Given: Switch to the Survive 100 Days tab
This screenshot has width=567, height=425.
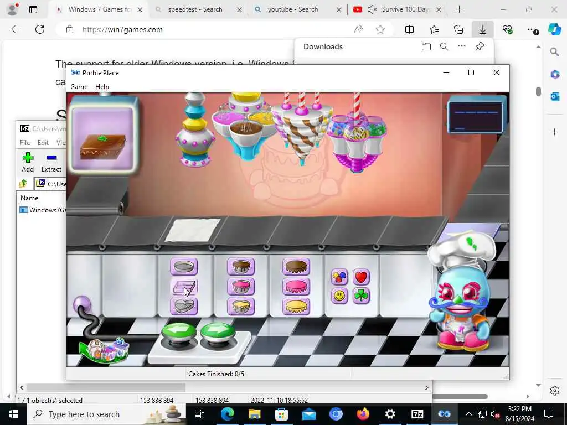Looking at the screenshot, I should coord(405,9).
